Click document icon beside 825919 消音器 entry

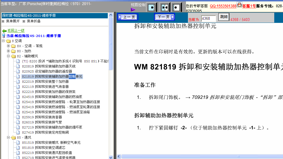pos(18,117)
